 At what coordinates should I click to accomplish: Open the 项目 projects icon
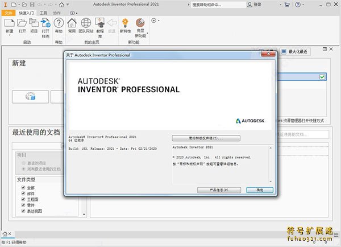(34, 23)
